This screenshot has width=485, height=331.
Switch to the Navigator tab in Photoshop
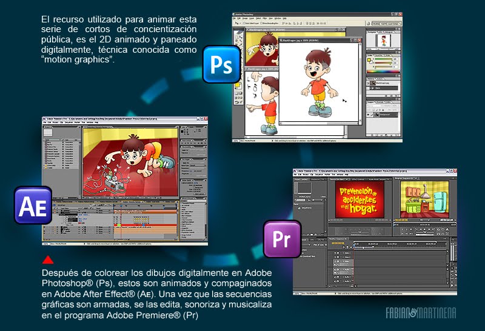click(372, 32)
